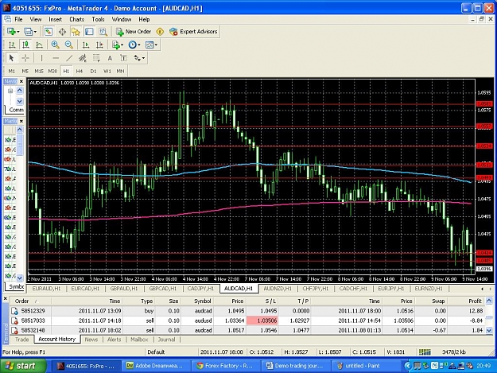Image resolution: width=497 pixels, height=373 pixels.
Task: Zoom out on the chart
Action: click(x=68, y=45)
